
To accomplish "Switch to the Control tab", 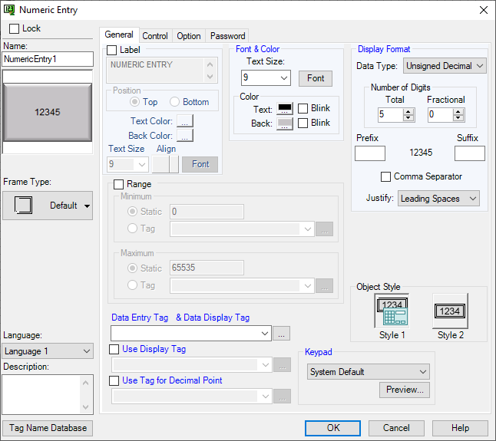I will tap(155, 36).
